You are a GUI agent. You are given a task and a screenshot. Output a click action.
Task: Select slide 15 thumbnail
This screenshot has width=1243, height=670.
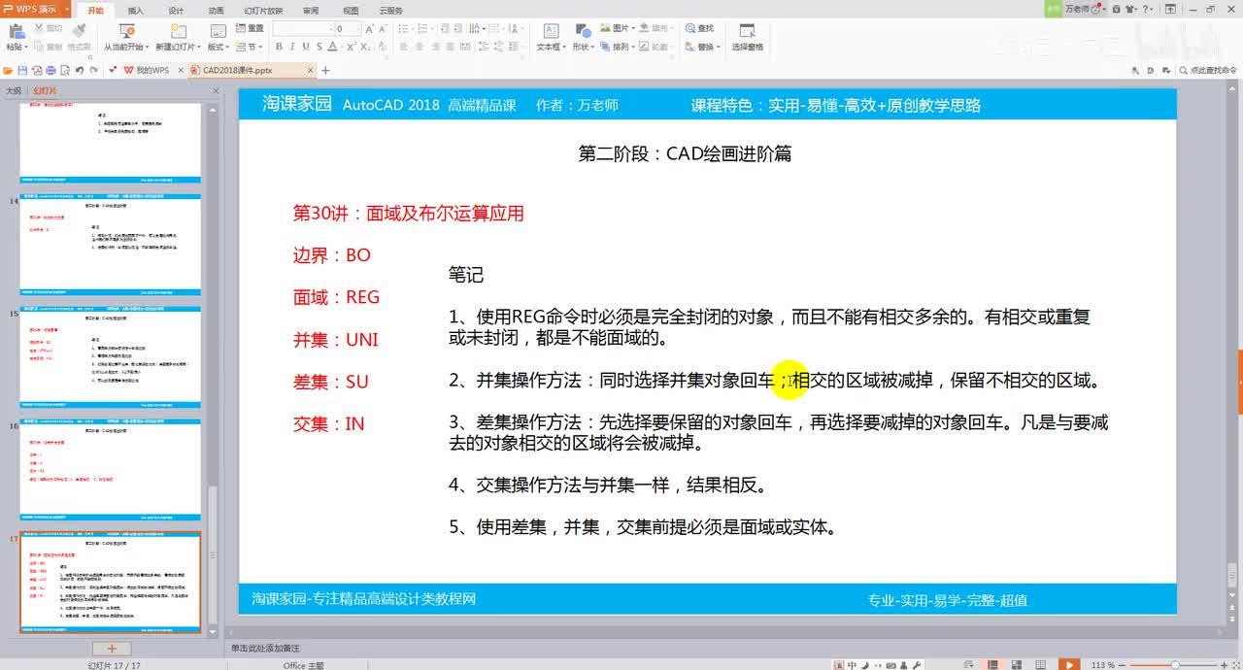(x=110, y=355)
